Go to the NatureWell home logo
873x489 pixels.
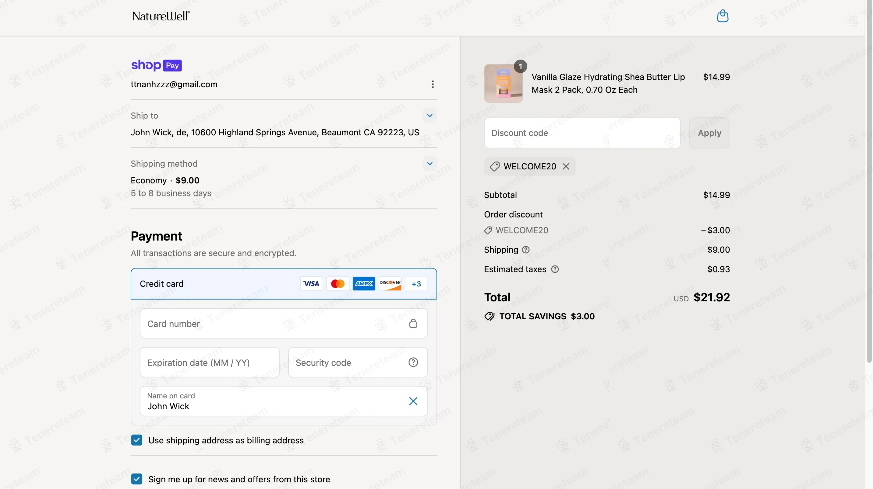point(161,16)
